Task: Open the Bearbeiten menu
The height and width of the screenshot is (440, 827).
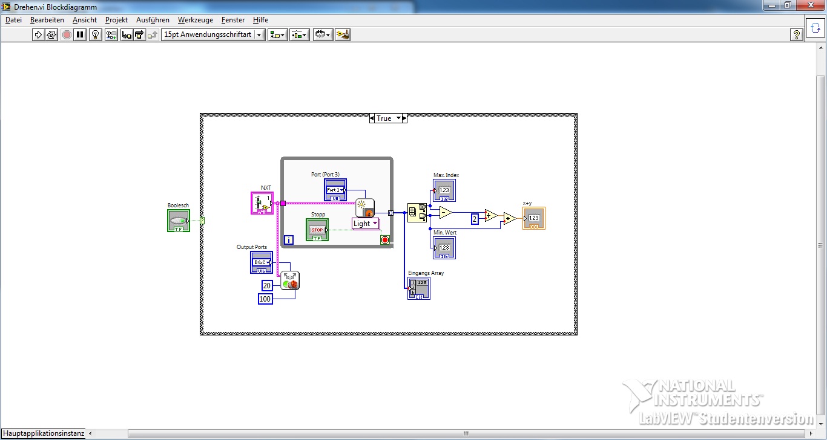Action: (47, 20)
